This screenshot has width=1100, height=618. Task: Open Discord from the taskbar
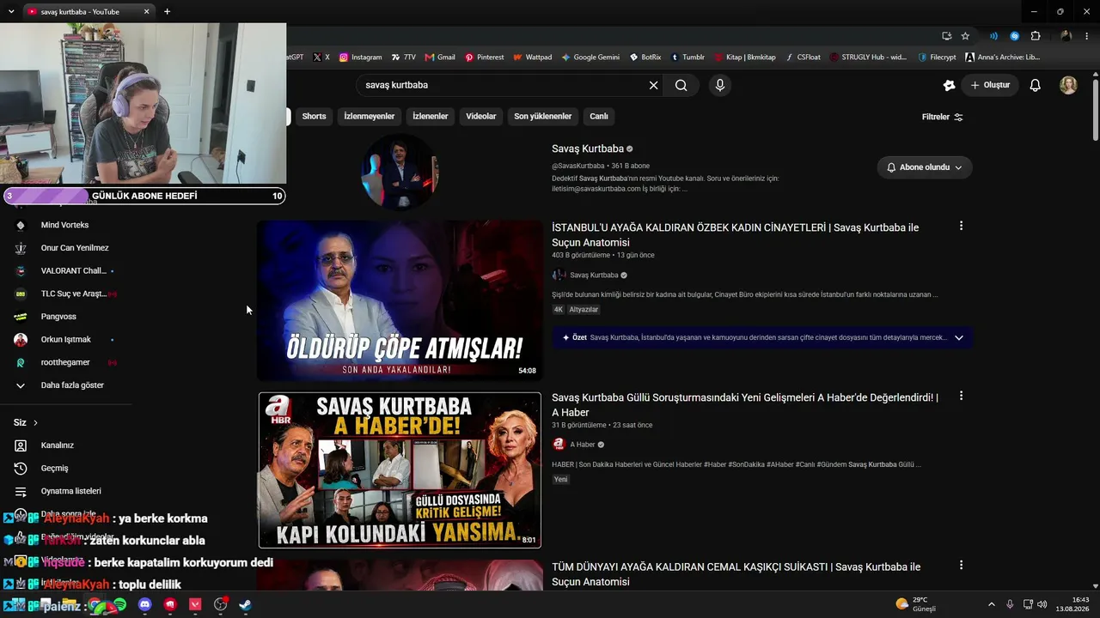144,604
